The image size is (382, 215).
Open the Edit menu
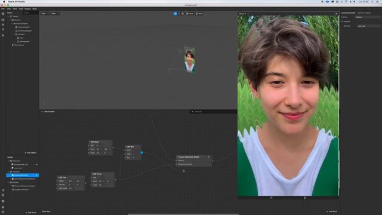[9, 9]
